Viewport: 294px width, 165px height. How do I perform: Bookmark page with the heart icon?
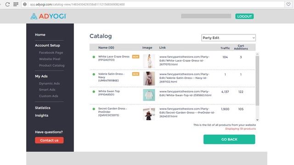pyautogui.click(x=288, y=4)
